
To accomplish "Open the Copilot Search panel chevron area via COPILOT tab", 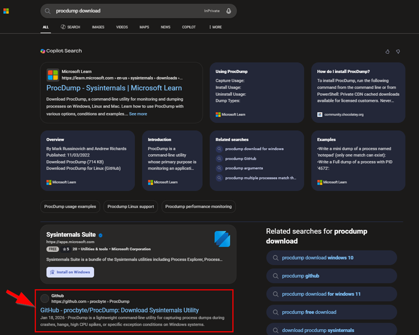I will 189,27.
